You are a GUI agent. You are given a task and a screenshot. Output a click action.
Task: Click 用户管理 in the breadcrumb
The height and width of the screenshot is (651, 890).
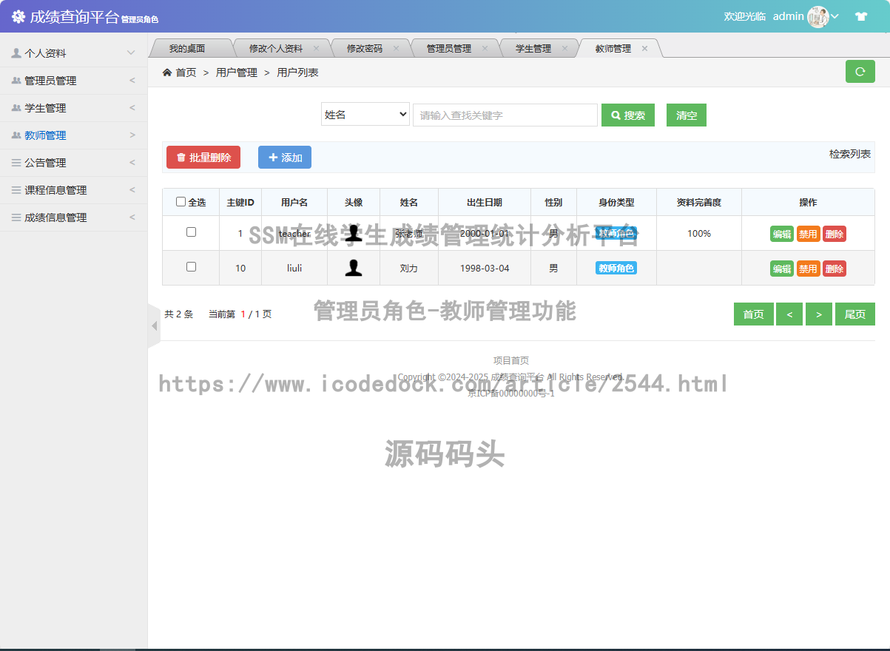pos(237,72)
